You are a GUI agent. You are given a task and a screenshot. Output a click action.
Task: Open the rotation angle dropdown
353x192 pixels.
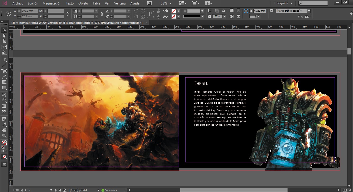point(129,11)
